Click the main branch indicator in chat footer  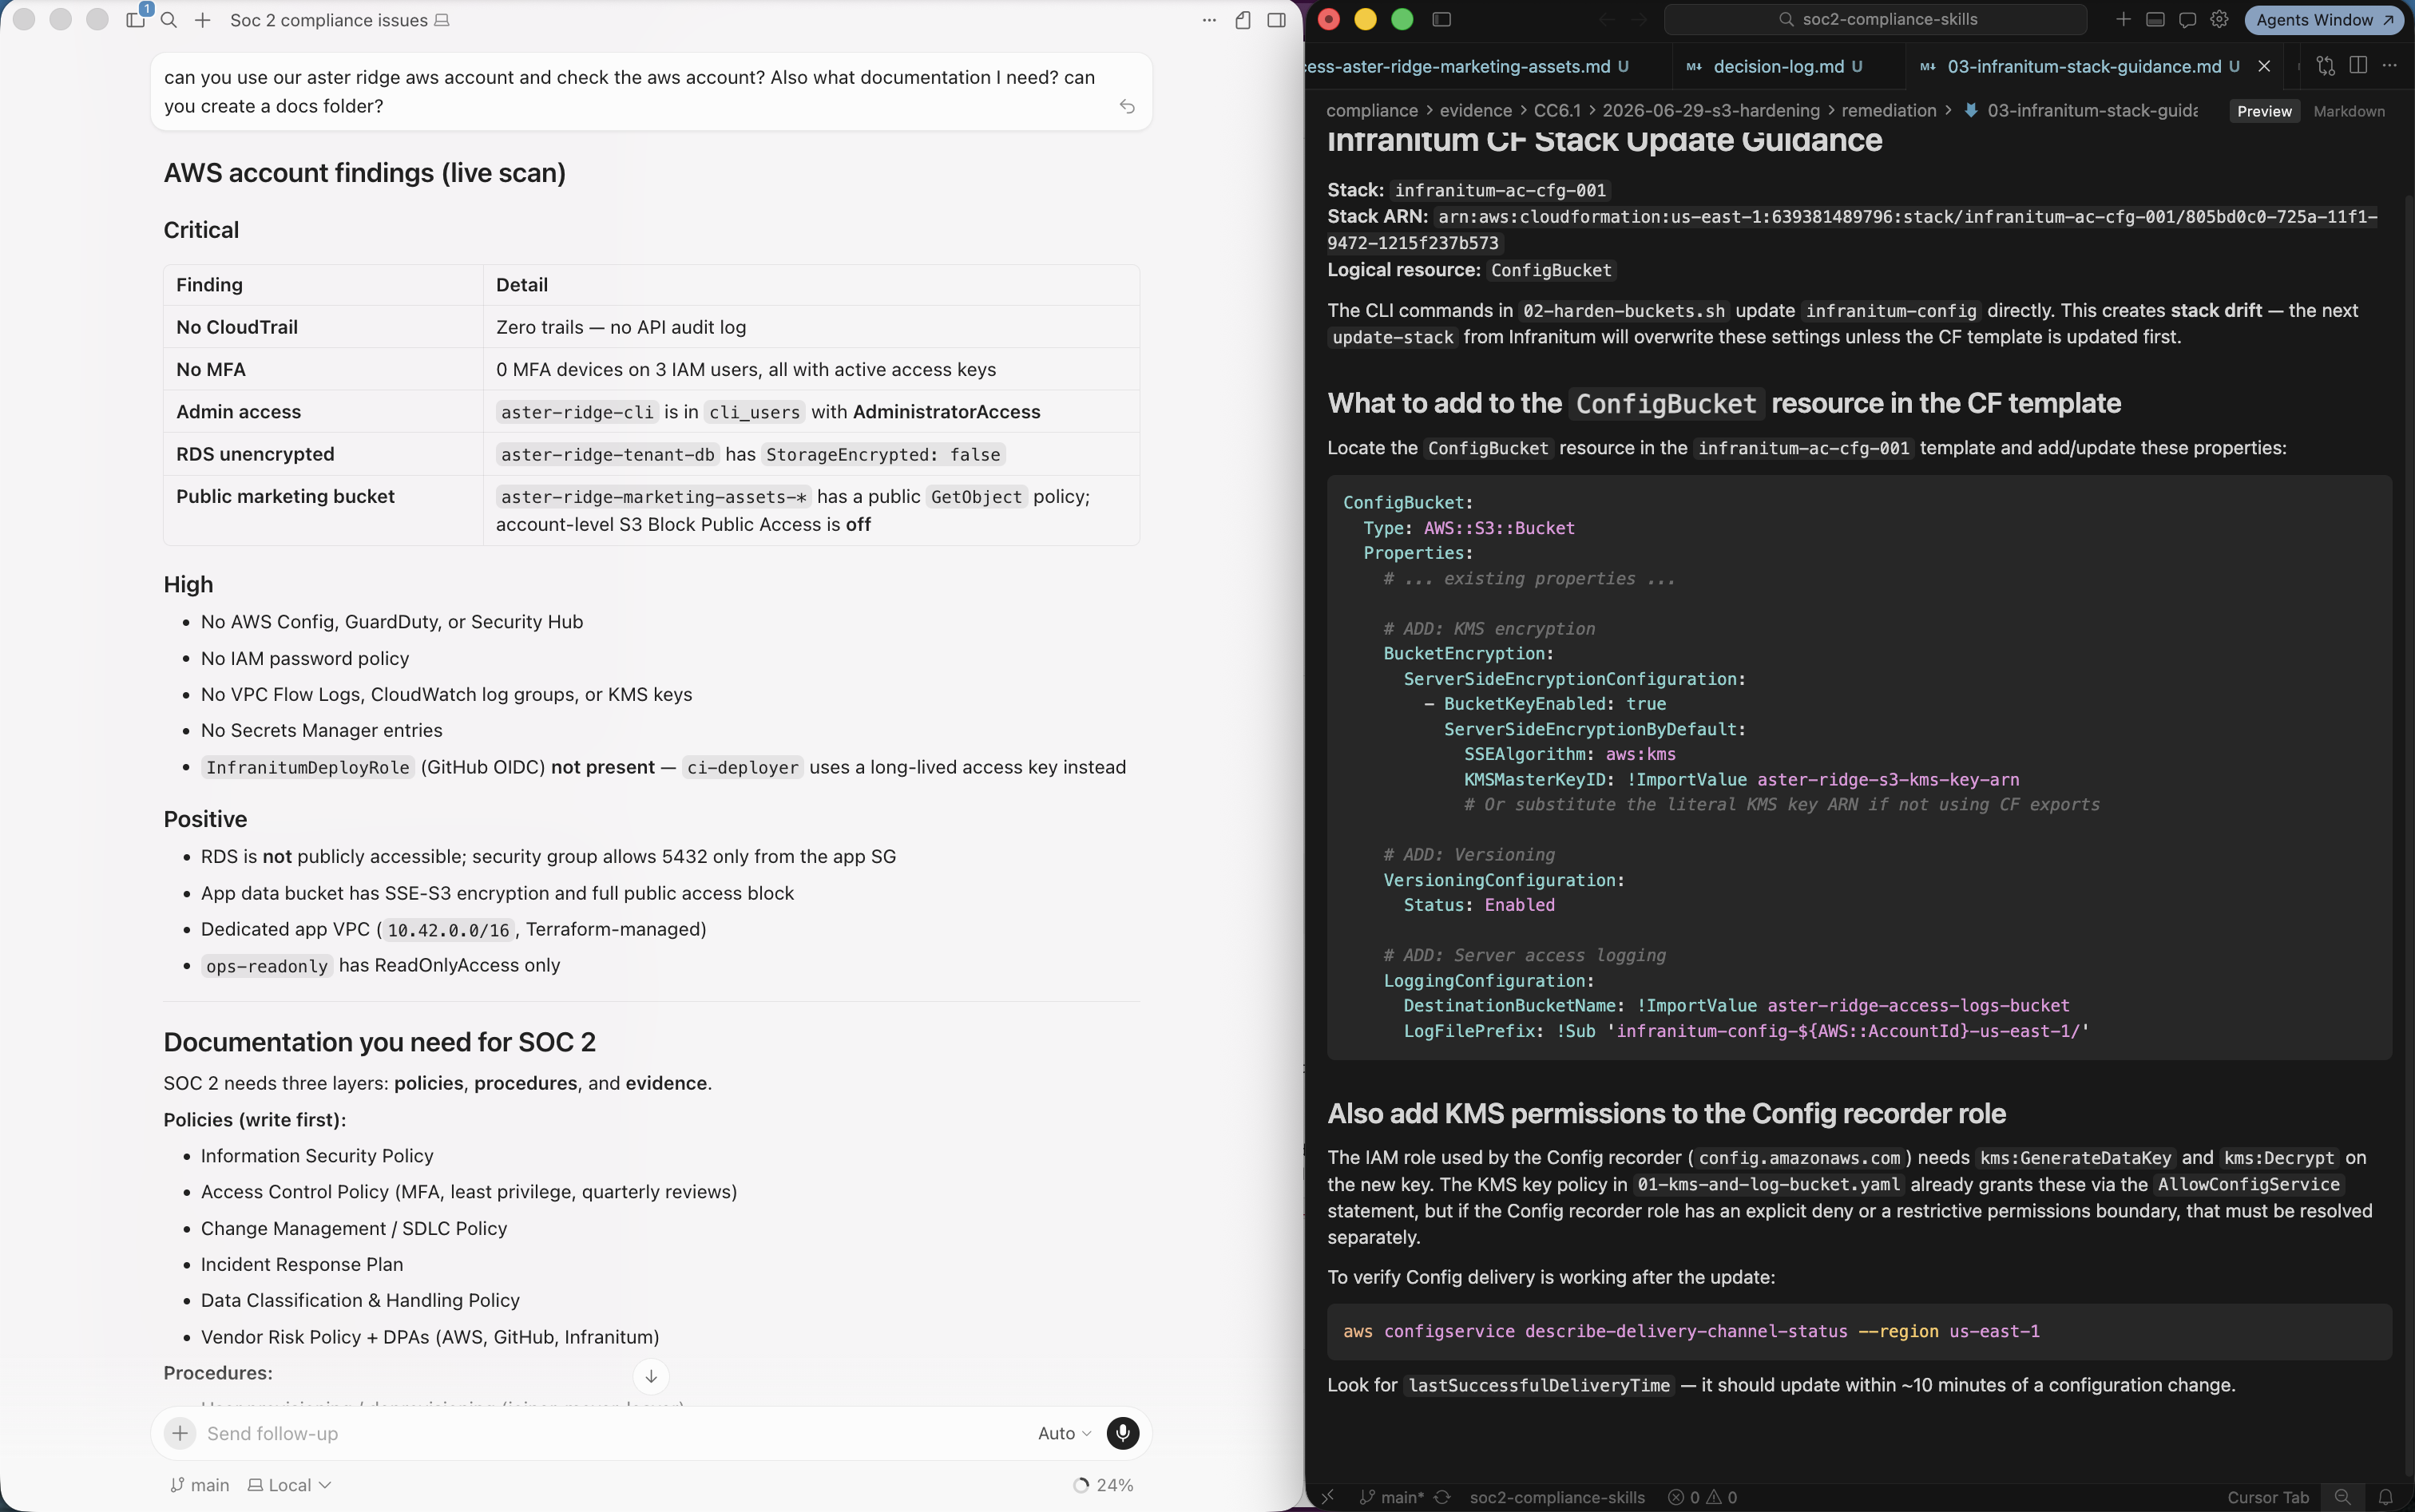[x=200, y=1485]
